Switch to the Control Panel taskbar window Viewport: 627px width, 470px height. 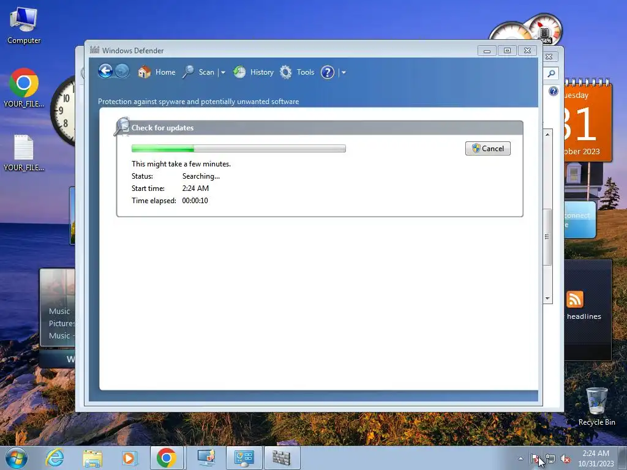click(x=244, y=458)
